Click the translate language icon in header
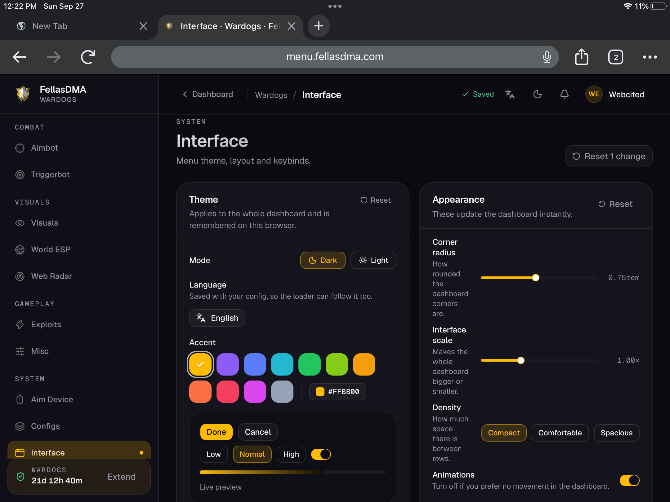This screenshot has height=502, width=670. coord(510,94)
